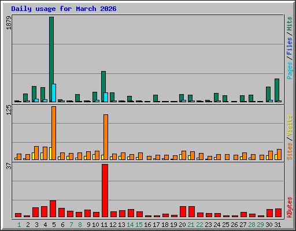296x231 pixels.
Task: Click day label 30 on the x-axis
Action: 269,225
